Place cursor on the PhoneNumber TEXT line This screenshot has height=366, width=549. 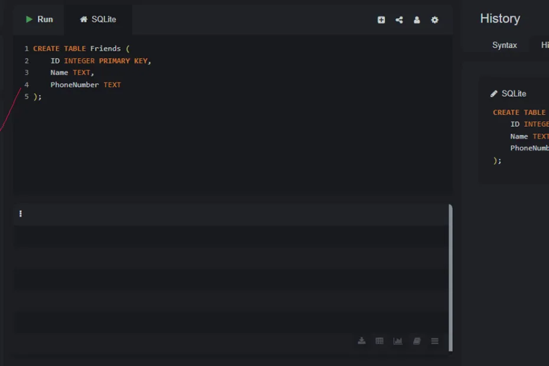[86, 85]
